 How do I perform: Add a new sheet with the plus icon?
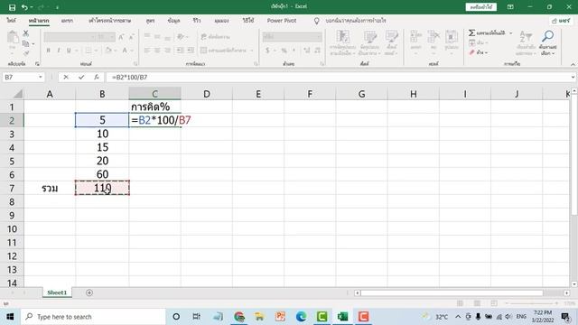(x=89, y=292)
